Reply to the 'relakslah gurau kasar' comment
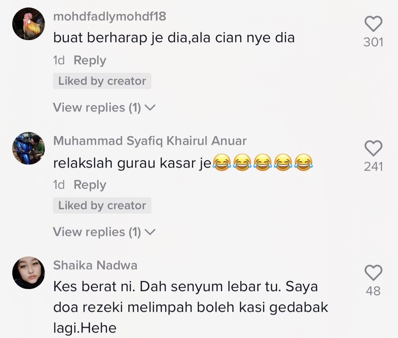 pos(90,185)
